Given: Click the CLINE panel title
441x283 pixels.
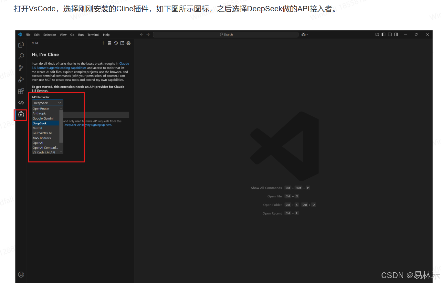Looking at the screenshot, I should click(35, 43).
